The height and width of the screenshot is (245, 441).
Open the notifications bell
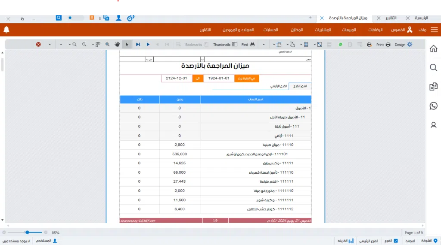tap(6, 30)
